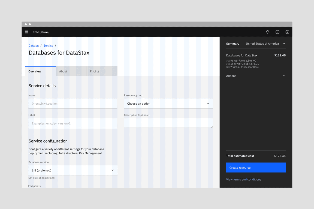Switch to the About tab
314x209 pixels.
(71, 71)
